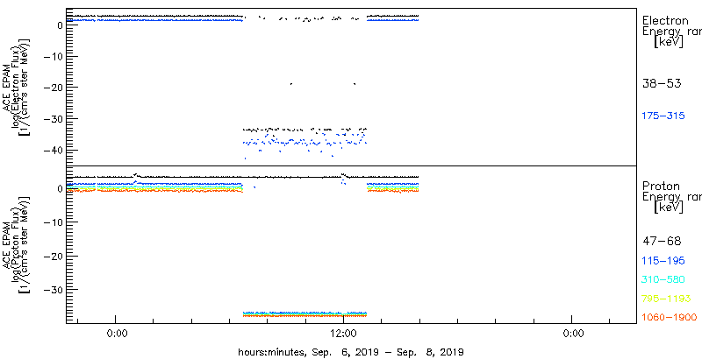Click the -30 tick on electron flux axis
This screenshot has height=359, width=702.
pos(52,119)
